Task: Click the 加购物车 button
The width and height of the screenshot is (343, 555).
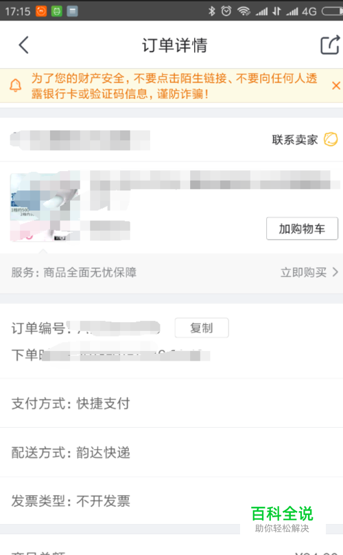Action: point(302,229)
